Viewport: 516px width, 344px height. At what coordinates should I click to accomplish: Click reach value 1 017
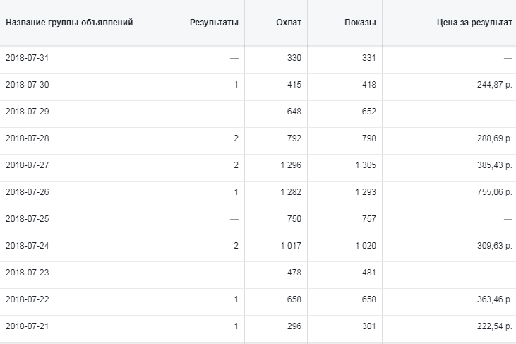tap(291, 246)
